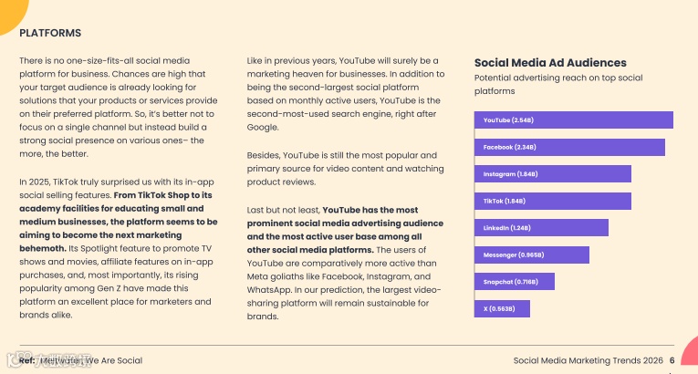Click the paragraph starting 'Besides, YouTube is still'

[x=345, y=169]
